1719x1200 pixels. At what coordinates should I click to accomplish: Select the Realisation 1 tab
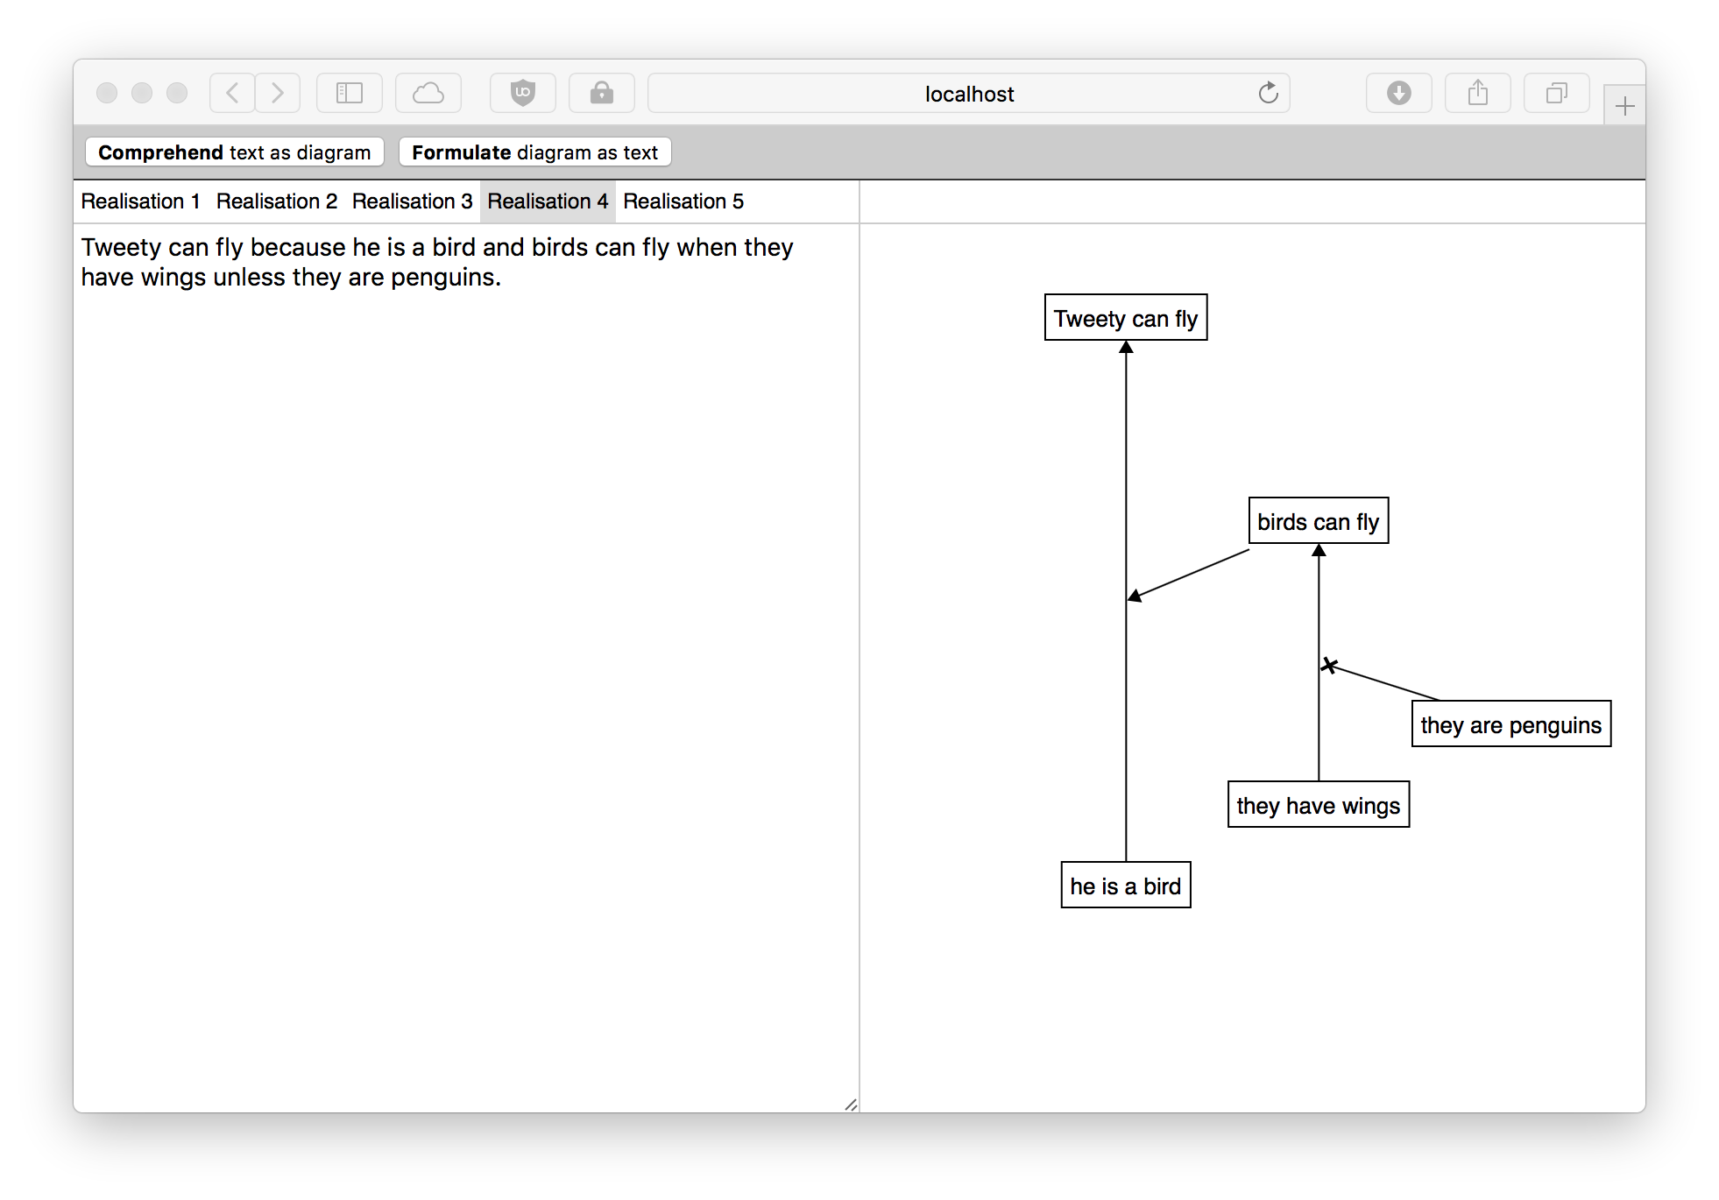tap(141, 201)
